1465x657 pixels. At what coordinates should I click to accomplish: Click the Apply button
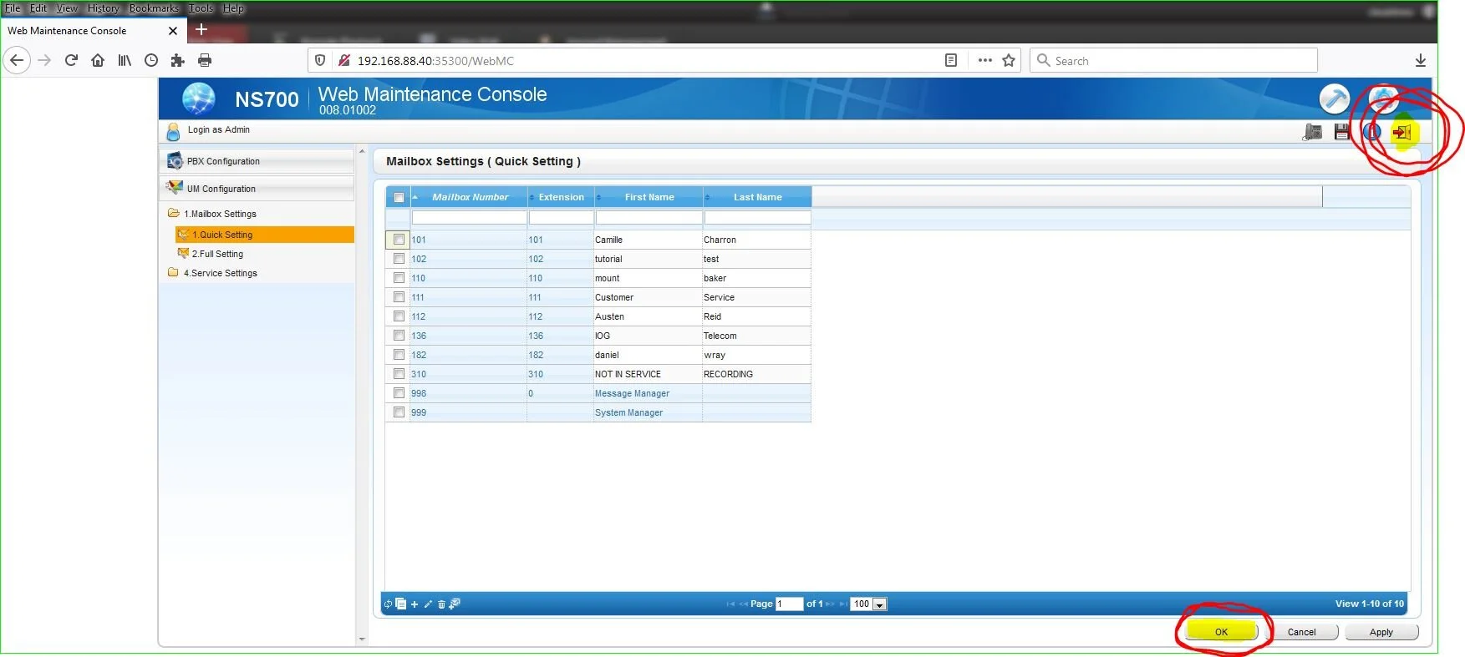[1381, 632]
